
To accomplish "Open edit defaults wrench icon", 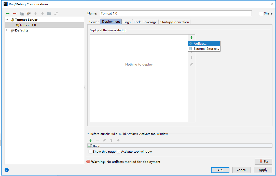I will click(29, 13).
